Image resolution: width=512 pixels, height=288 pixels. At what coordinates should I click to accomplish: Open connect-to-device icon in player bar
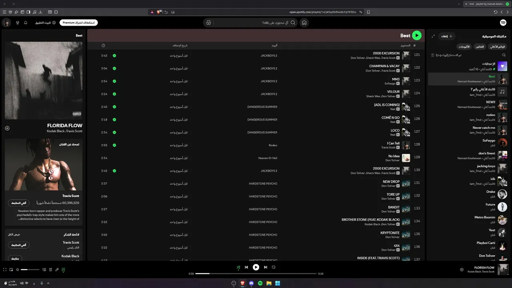click(44, 270)
